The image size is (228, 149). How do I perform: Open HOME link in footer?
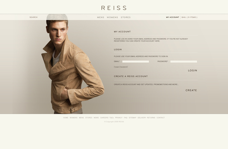point(66,118)
